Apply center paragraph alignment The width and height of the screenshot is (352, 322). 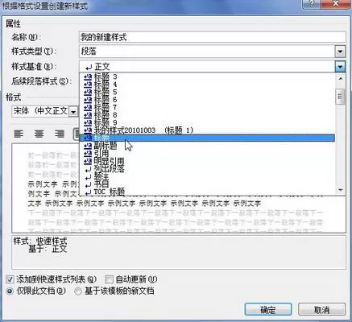coord(39,134)
